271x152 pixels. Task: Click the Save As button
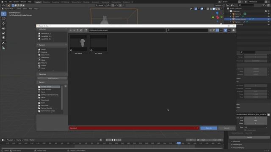[209, 128]
